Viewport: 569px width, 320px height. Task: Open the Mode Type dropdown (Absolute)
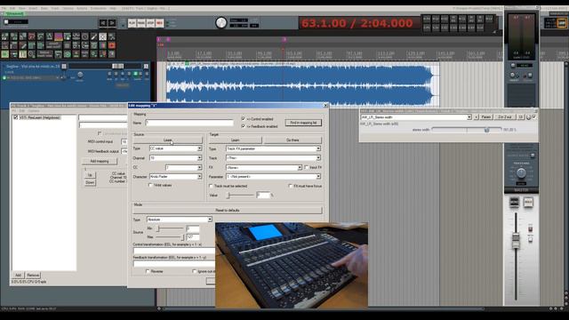point(180,220)
